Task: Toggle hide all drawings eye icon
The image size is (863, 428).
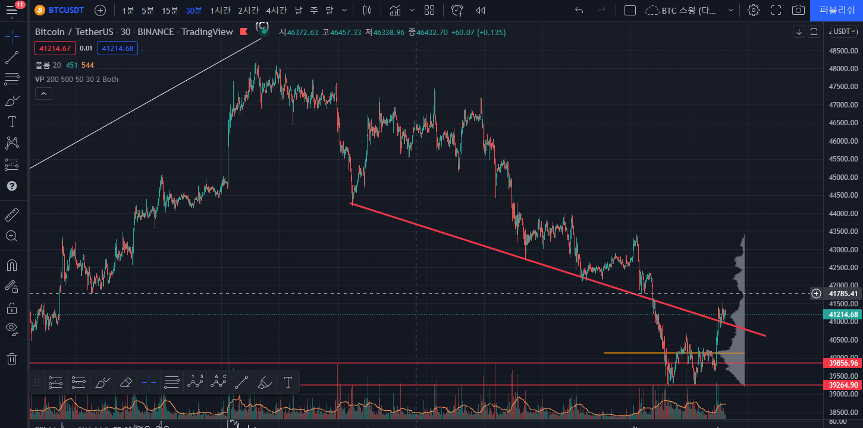Action: 12,328
